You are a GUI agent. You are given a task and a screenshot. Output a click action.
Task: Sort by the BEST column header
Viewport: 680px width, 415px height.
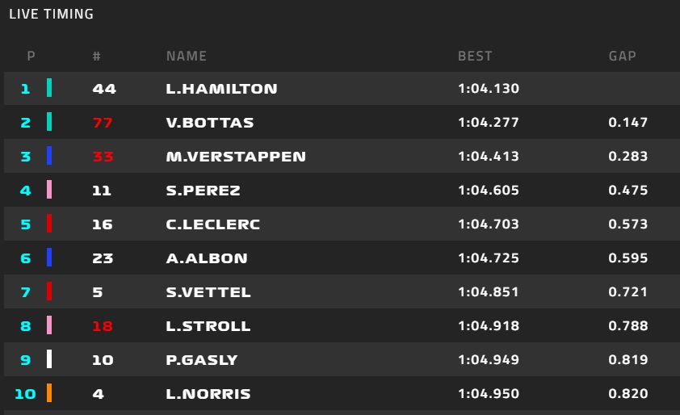pyautogui.click(x=475, y=57)
